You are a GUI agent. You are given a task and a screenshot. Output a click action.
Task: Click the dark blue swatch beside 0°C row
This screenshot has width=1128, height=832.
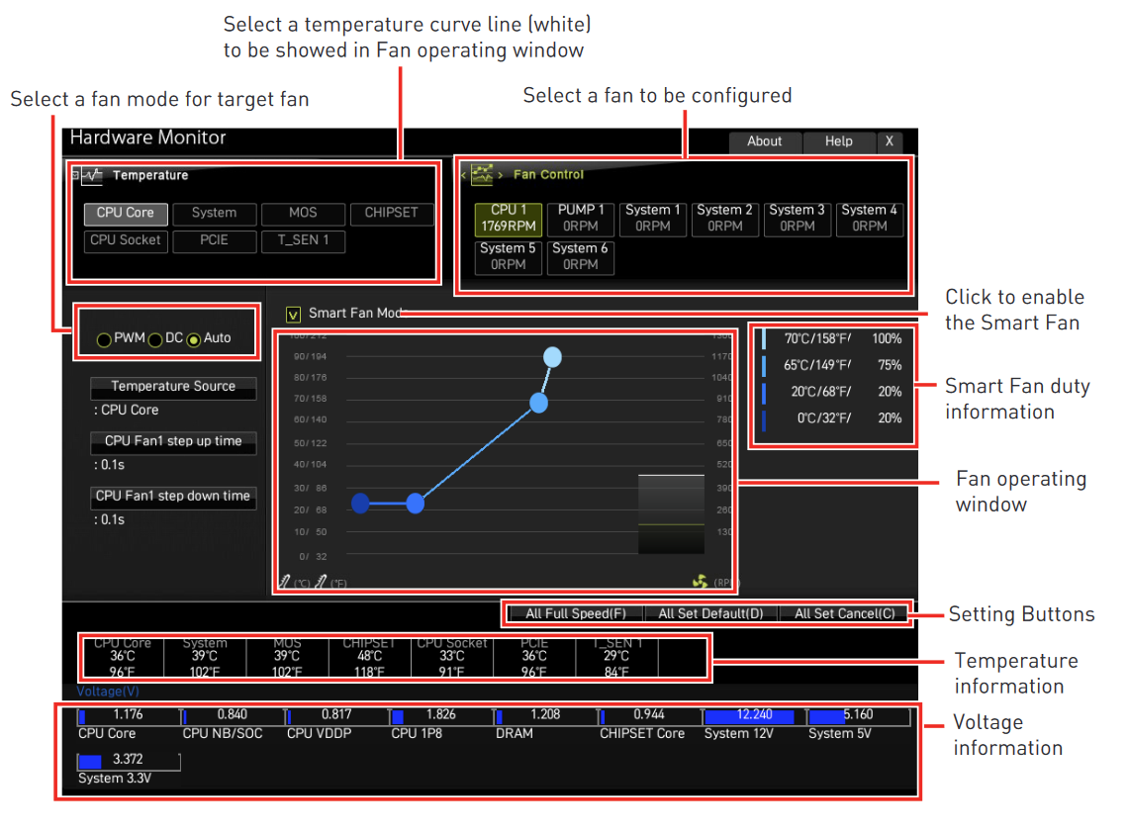point(763,419)
